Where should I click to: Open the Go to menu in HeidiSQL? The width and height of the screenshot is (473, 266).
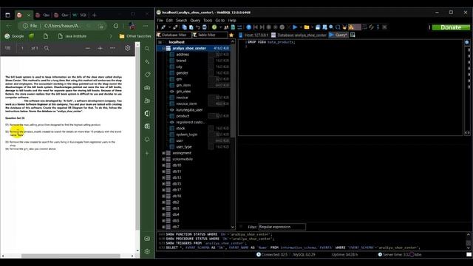coord(220,20)
